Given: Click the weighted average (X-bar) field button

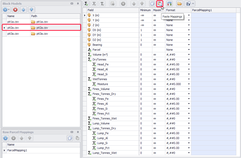Looking at the screenshot, I should point(94,4).
